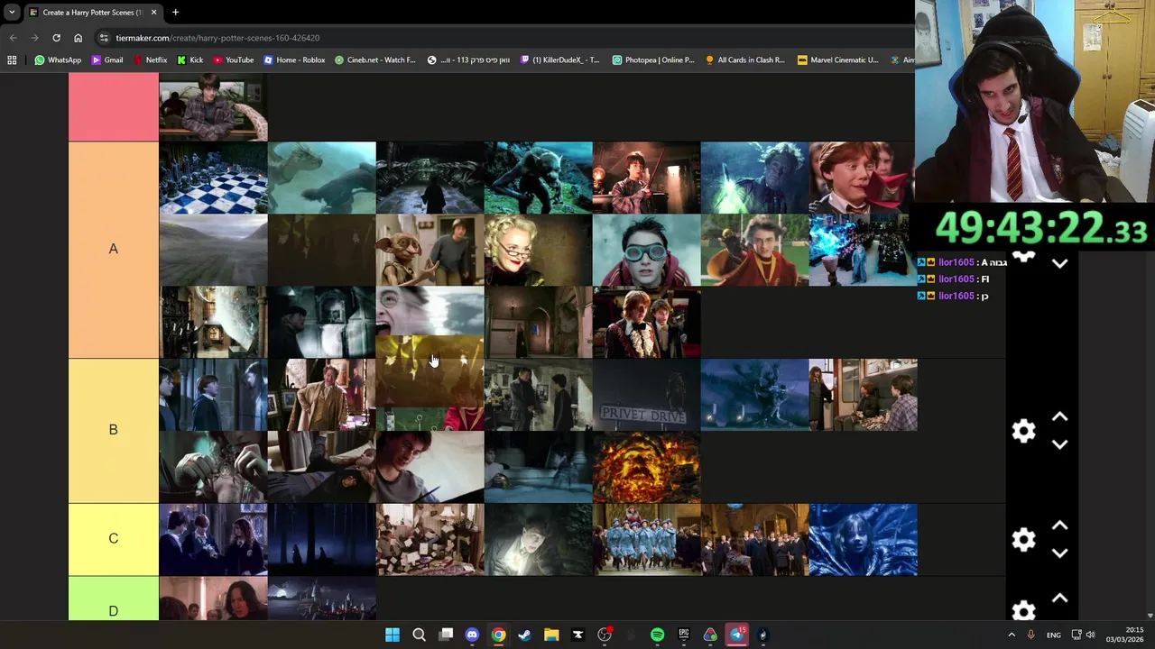Open Marvel Cinematic Universe bookmark
Screen dimensions: 1155x649
tap(837, 59)
